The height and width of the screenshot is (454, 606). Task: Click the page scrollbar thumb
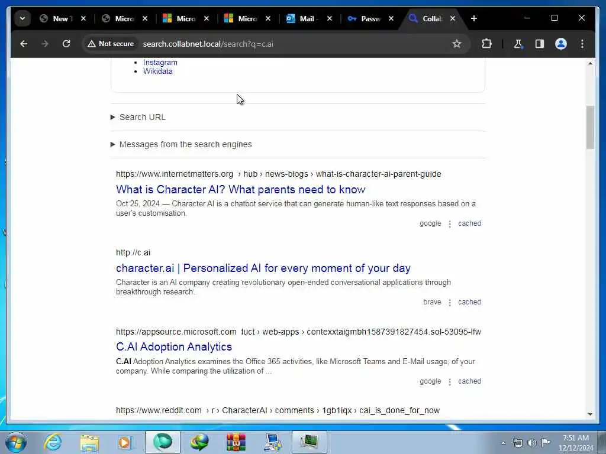coord(590,128)
